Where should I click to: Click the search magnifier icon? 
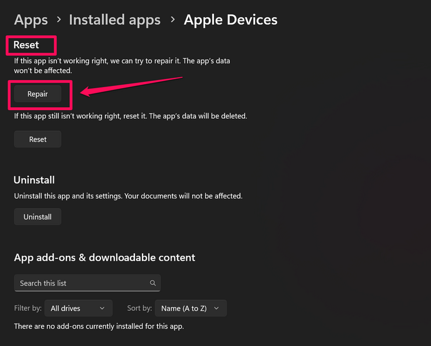[x=153, y=283]
